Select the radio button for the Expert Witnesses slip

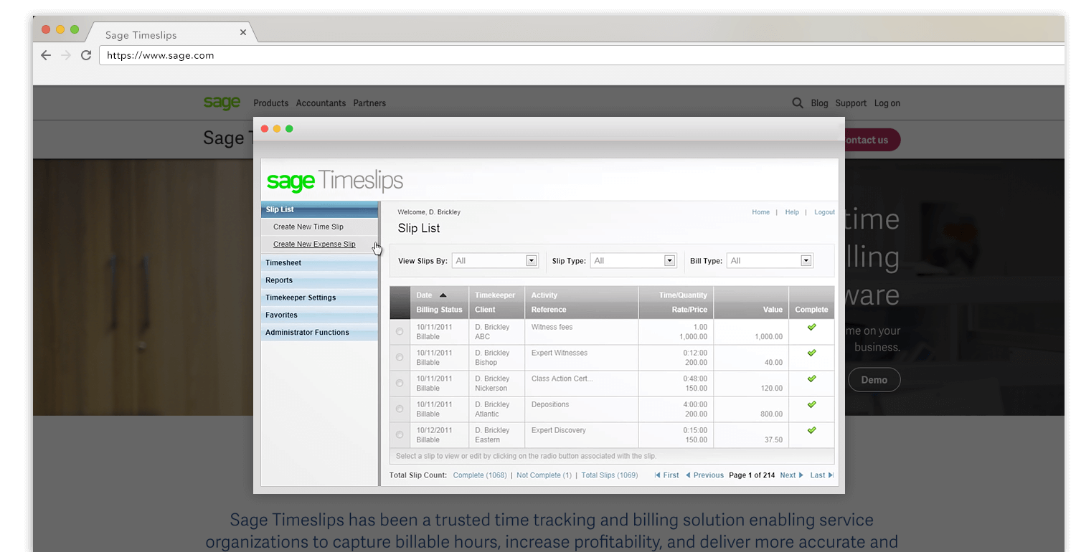(x=400, y=357)
